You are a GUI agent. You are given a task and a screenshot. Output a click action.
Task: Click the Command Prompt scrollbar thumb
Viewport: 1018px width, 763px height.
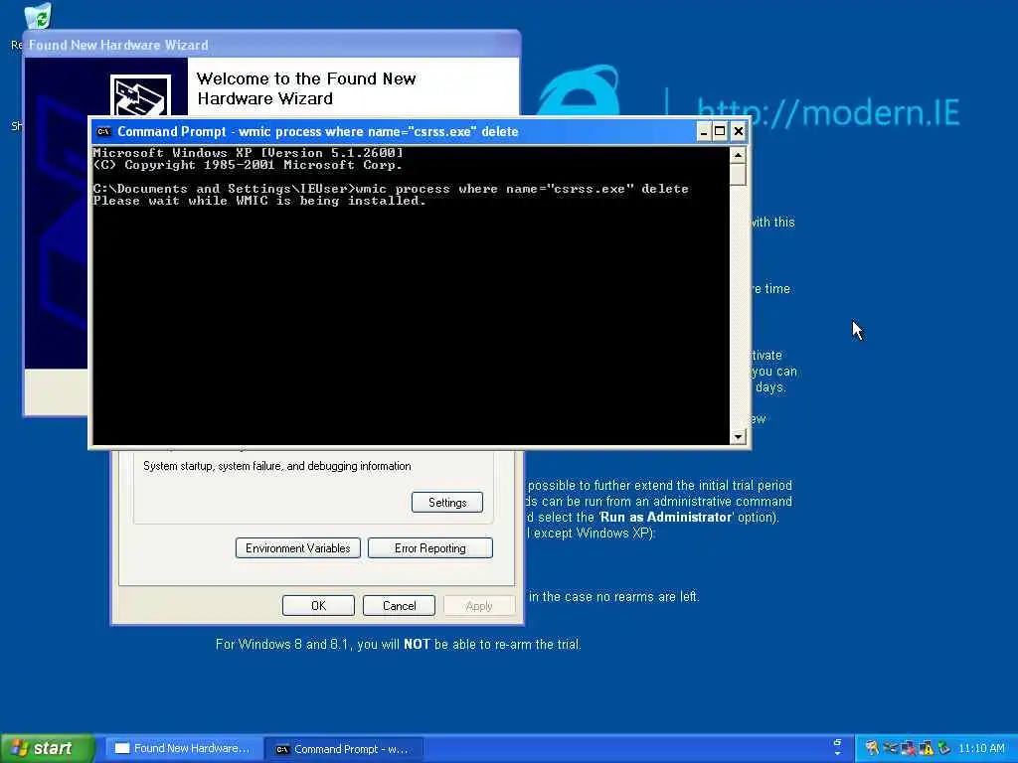click(738, 174)
